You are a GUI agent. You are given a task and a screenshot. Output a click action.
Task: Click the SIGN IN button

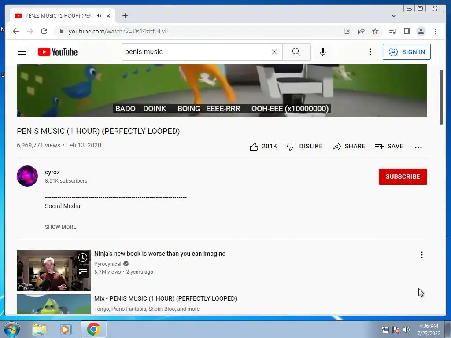click(407, 52)
